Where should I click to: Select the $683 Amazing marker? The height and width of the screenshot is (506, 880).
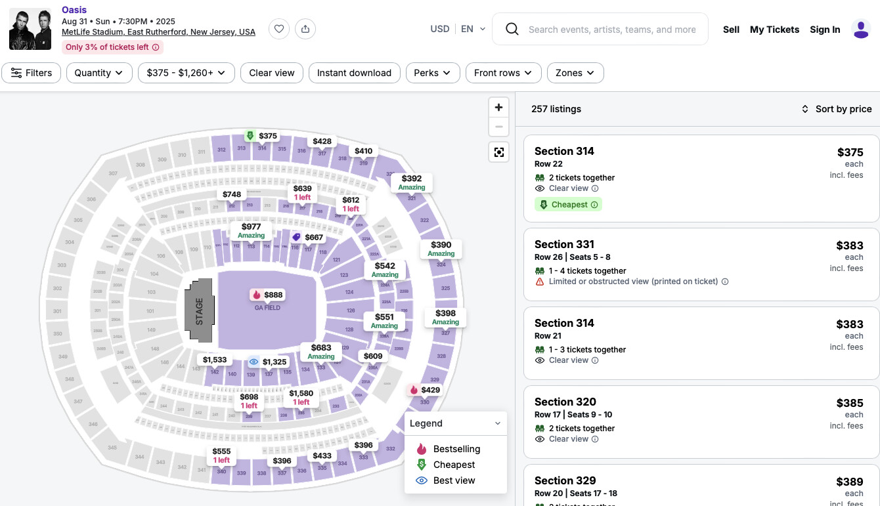pyautogui.click(x=321, y=352)
